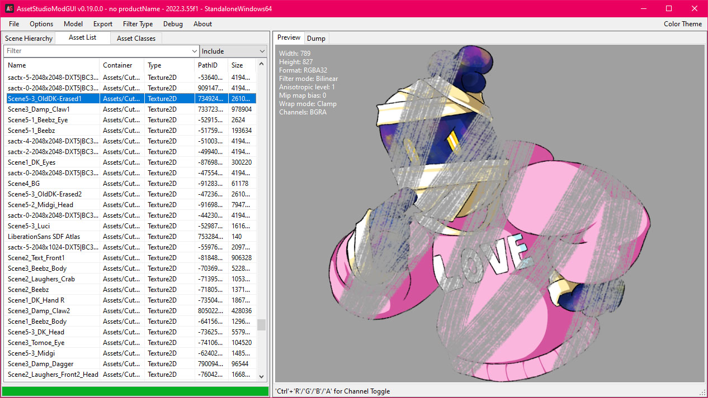Screen dimensions: 708x398
Task: Click the asset list scroll up arrow
Action: [x=261, y=64]
